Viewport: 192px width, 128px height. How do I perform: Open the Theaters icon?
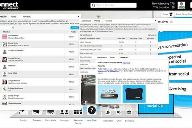pyautogui.click(x=37, y=112)
